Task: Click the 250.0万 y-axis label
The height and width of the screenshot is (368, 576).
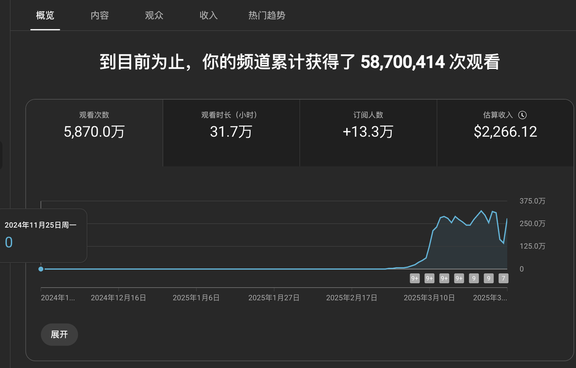Action: click(x=532, y=224)
